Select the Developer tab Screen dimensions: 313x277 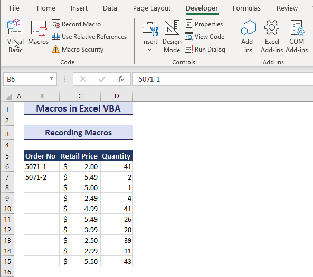202,8
